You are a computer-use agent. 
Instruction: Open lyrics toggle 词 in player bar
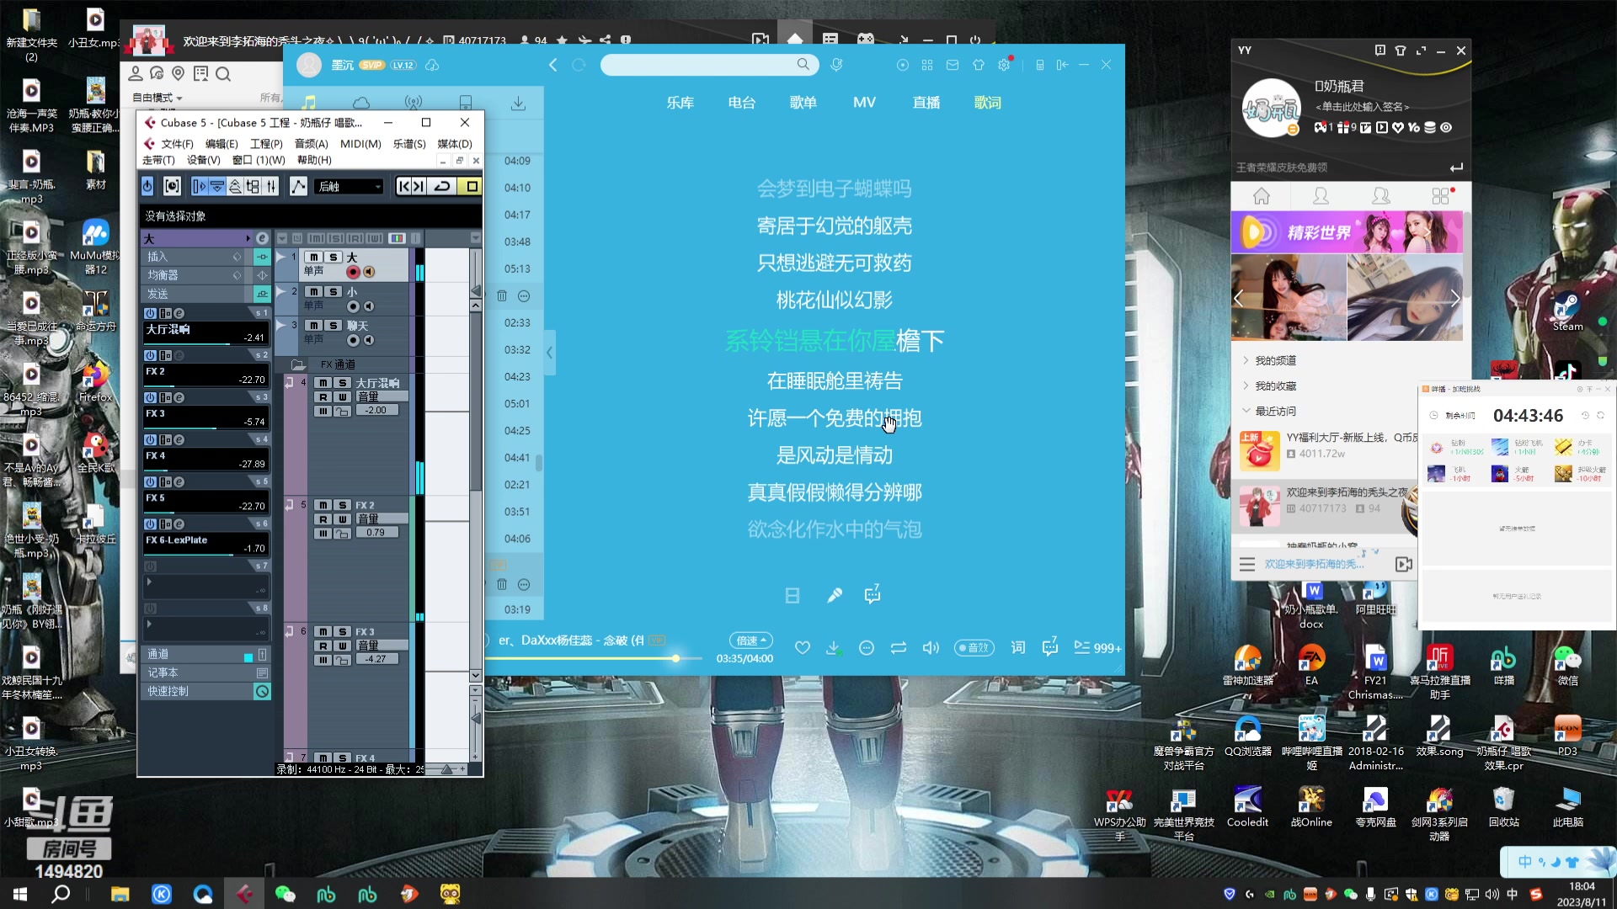pyautogui.click(x=1018, y=647)
